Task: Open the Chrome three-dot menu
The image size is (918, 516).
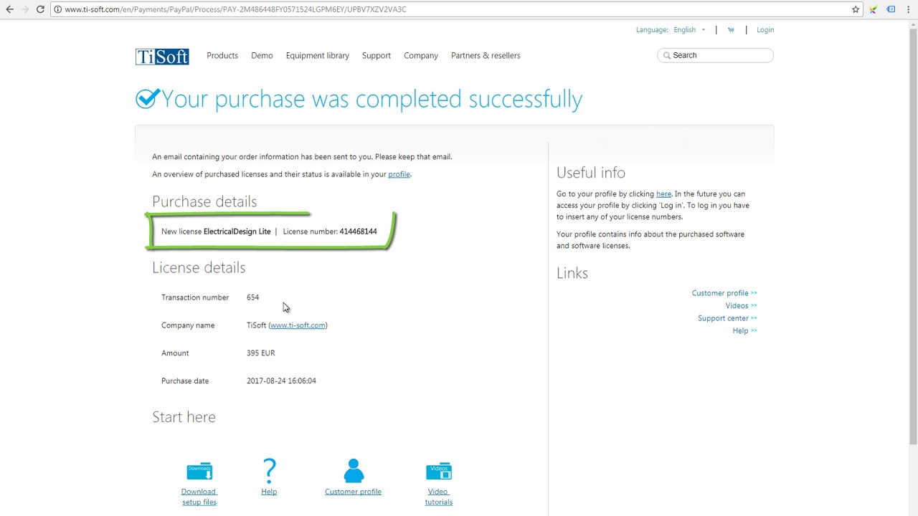Action: 909,9
